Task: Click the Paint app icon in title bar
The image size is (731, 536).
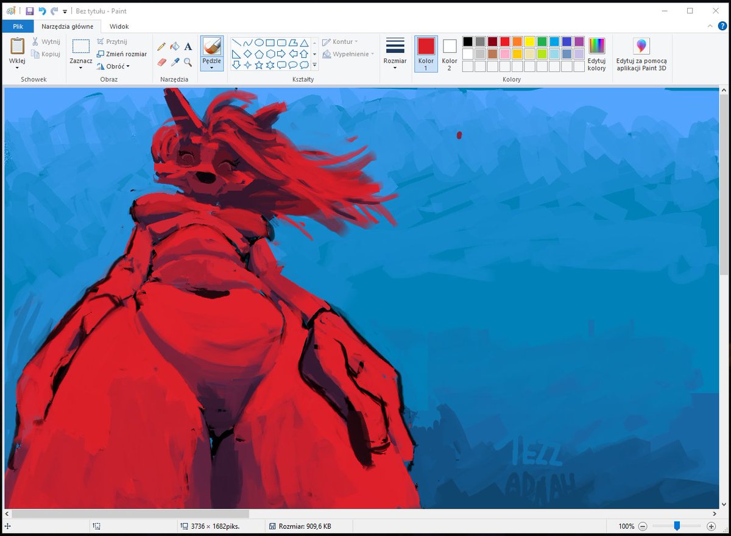Action: pos(11,11)
